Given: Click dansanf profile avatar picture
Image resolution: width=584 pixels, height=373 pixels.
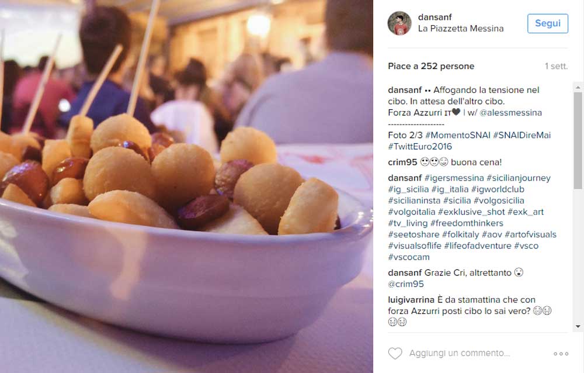Looking at the screenshot, I should click(x=399, y=23).
